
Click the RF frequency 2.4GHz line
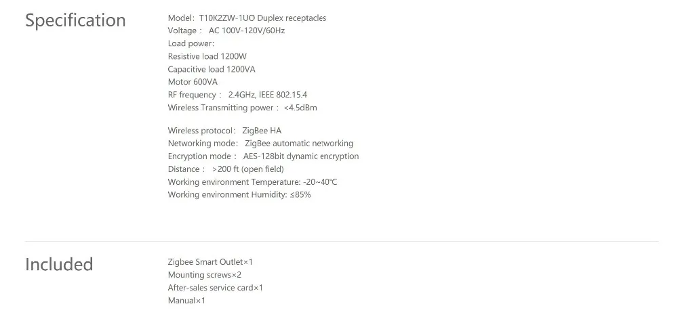click(x=237, y=95)
